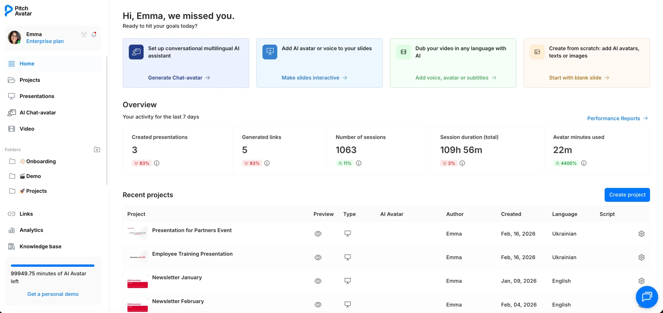Image resolution: width=663 pixels, height=313 pixels.
Task: Click the add new folder icon
Action: (97, 150)
